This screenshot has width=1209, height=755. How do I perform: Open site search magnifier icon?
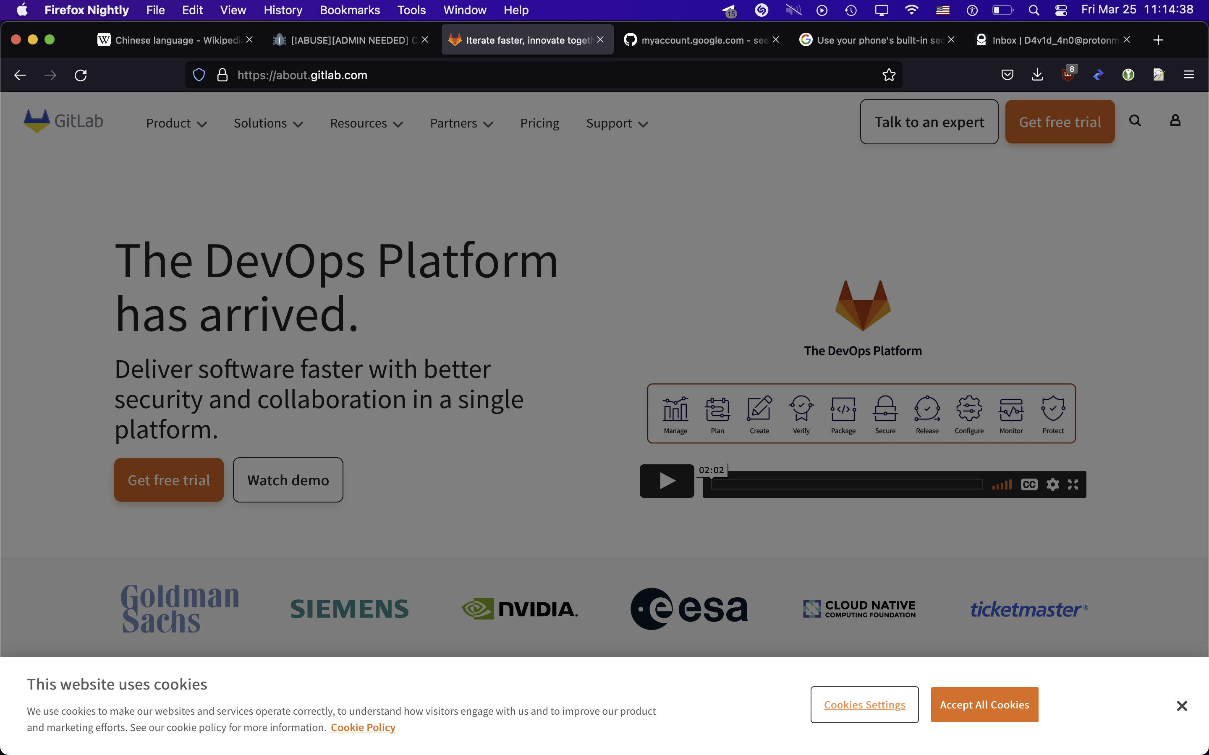[x=1135, y=120]
